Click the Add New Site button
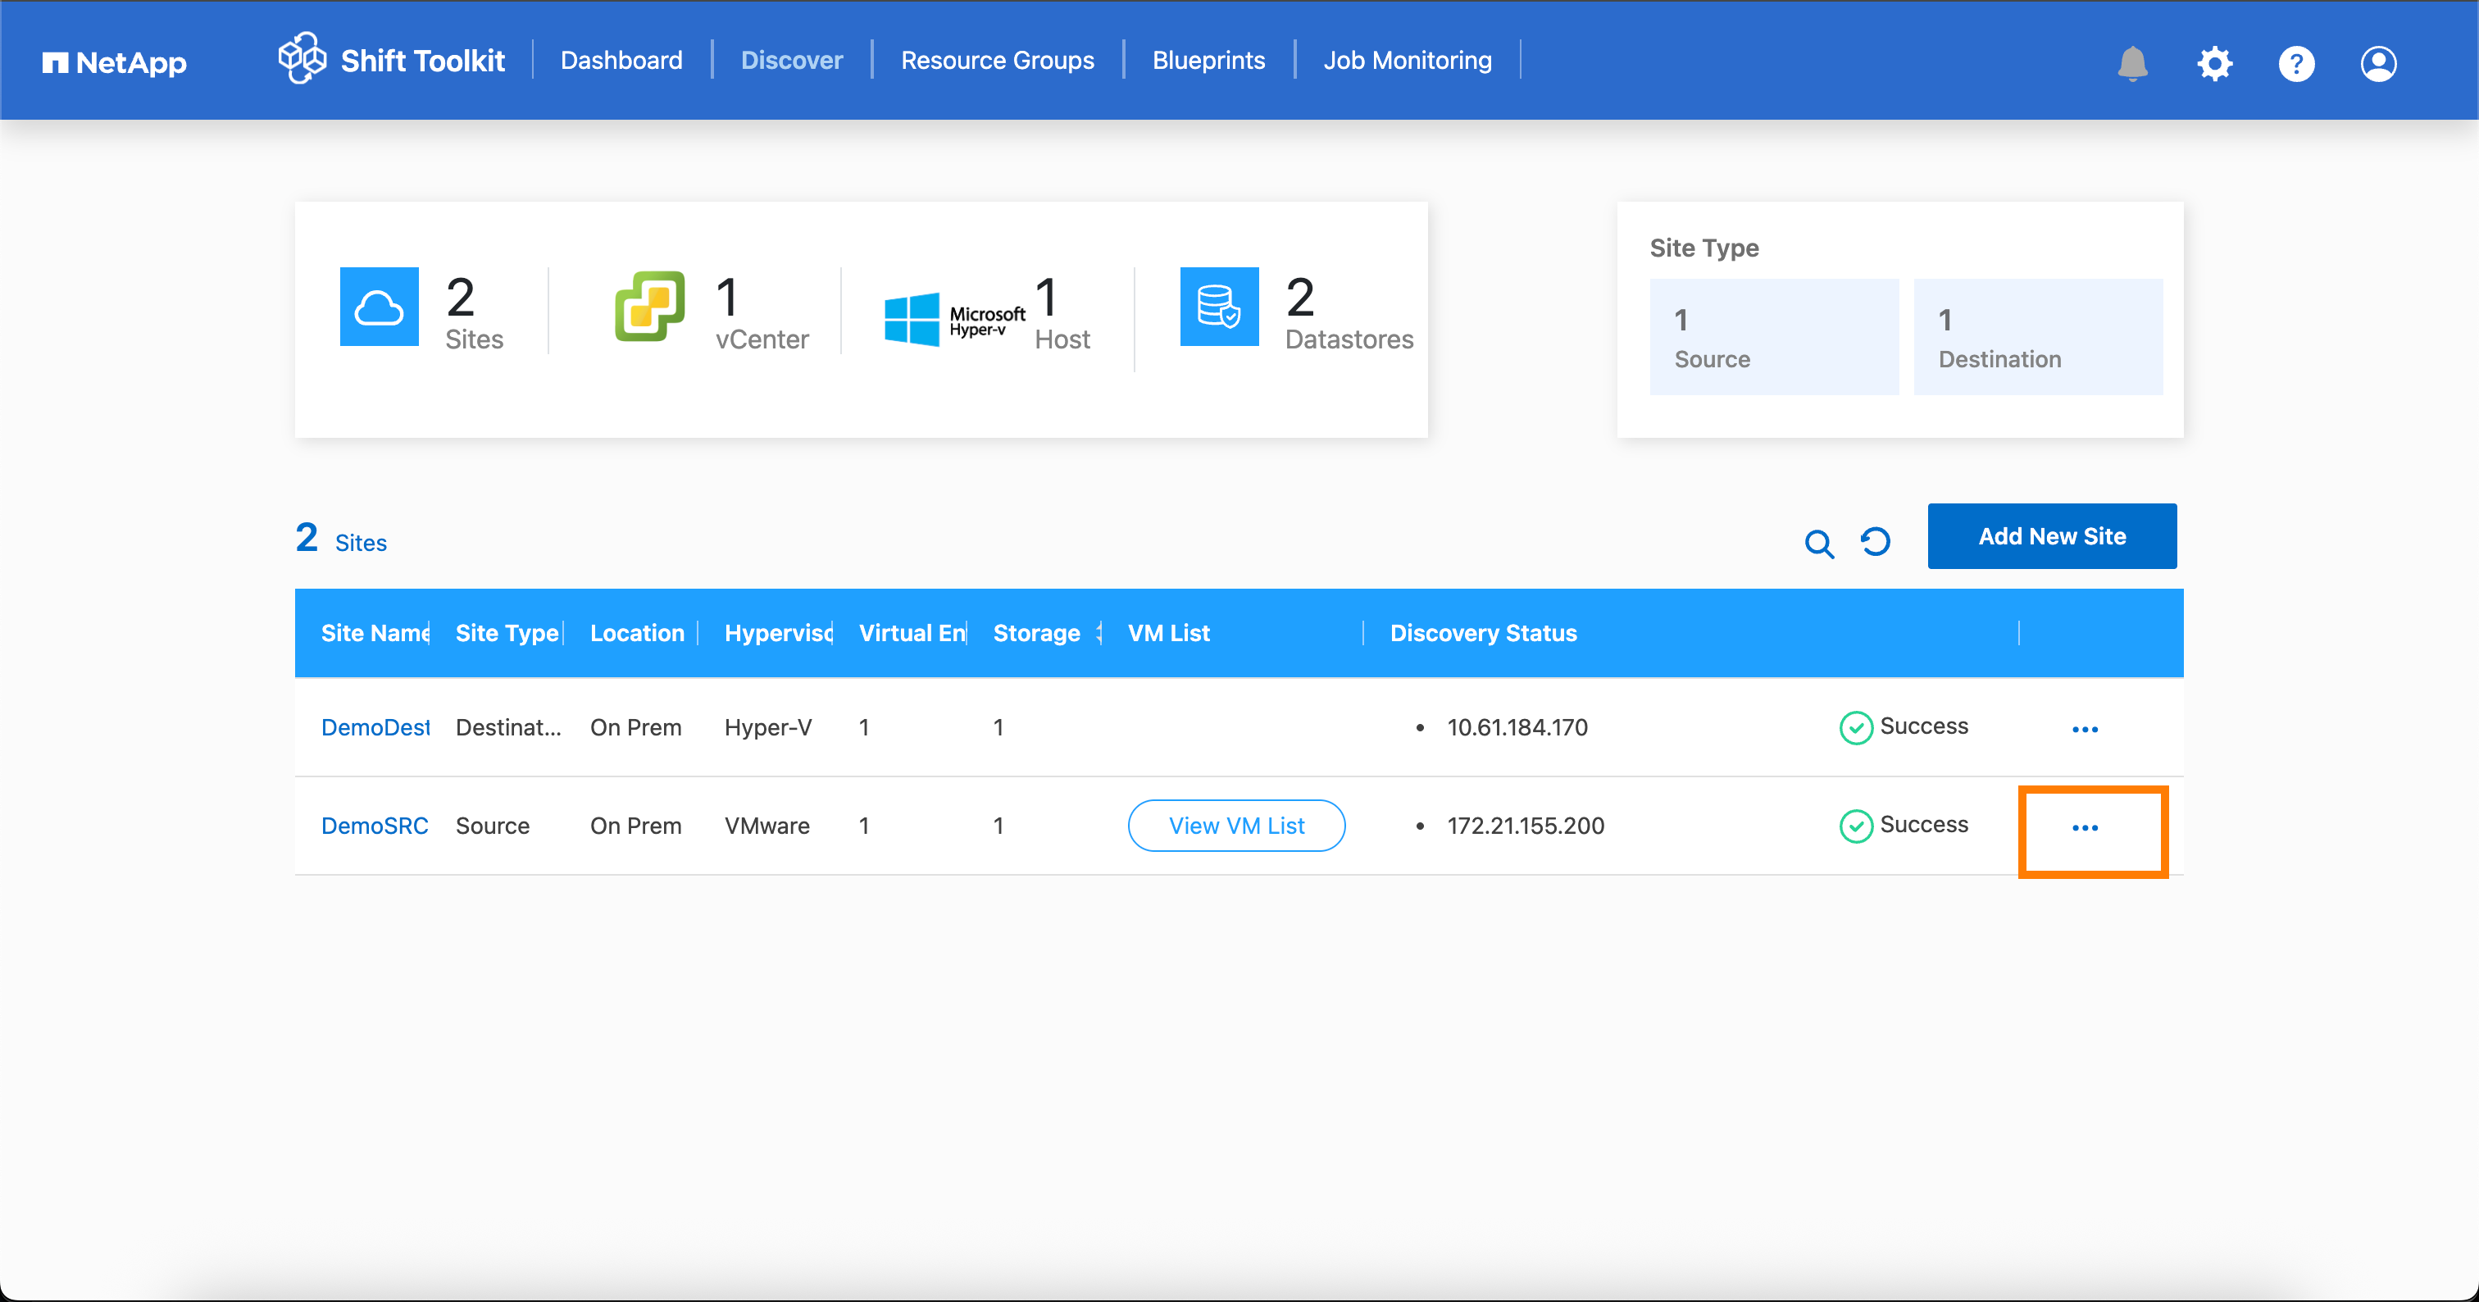 coord(2052,536)
